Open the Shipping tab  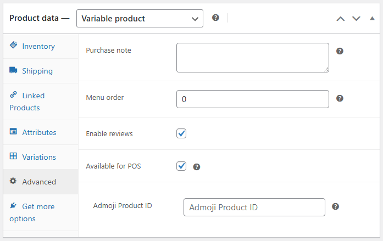coord(41,71)
